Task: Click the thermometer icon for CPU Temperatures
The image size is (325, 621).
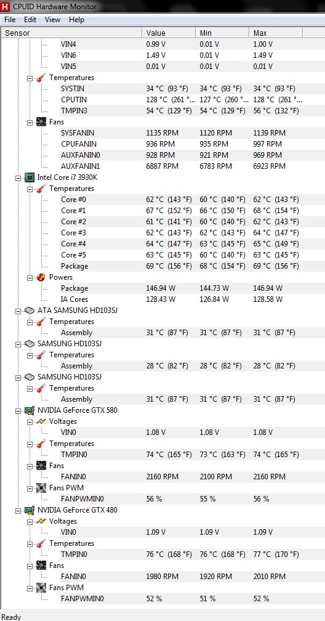Action: 41,189
